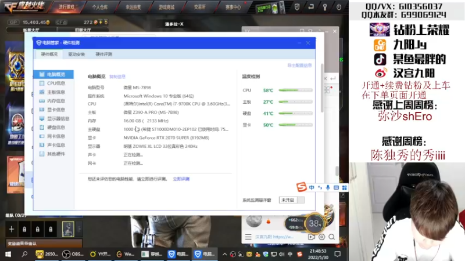Image resolution: width=465 pixels, height=261 pixels.
Task: Click 硬盘 temperature bar
Action: point(295,113)
